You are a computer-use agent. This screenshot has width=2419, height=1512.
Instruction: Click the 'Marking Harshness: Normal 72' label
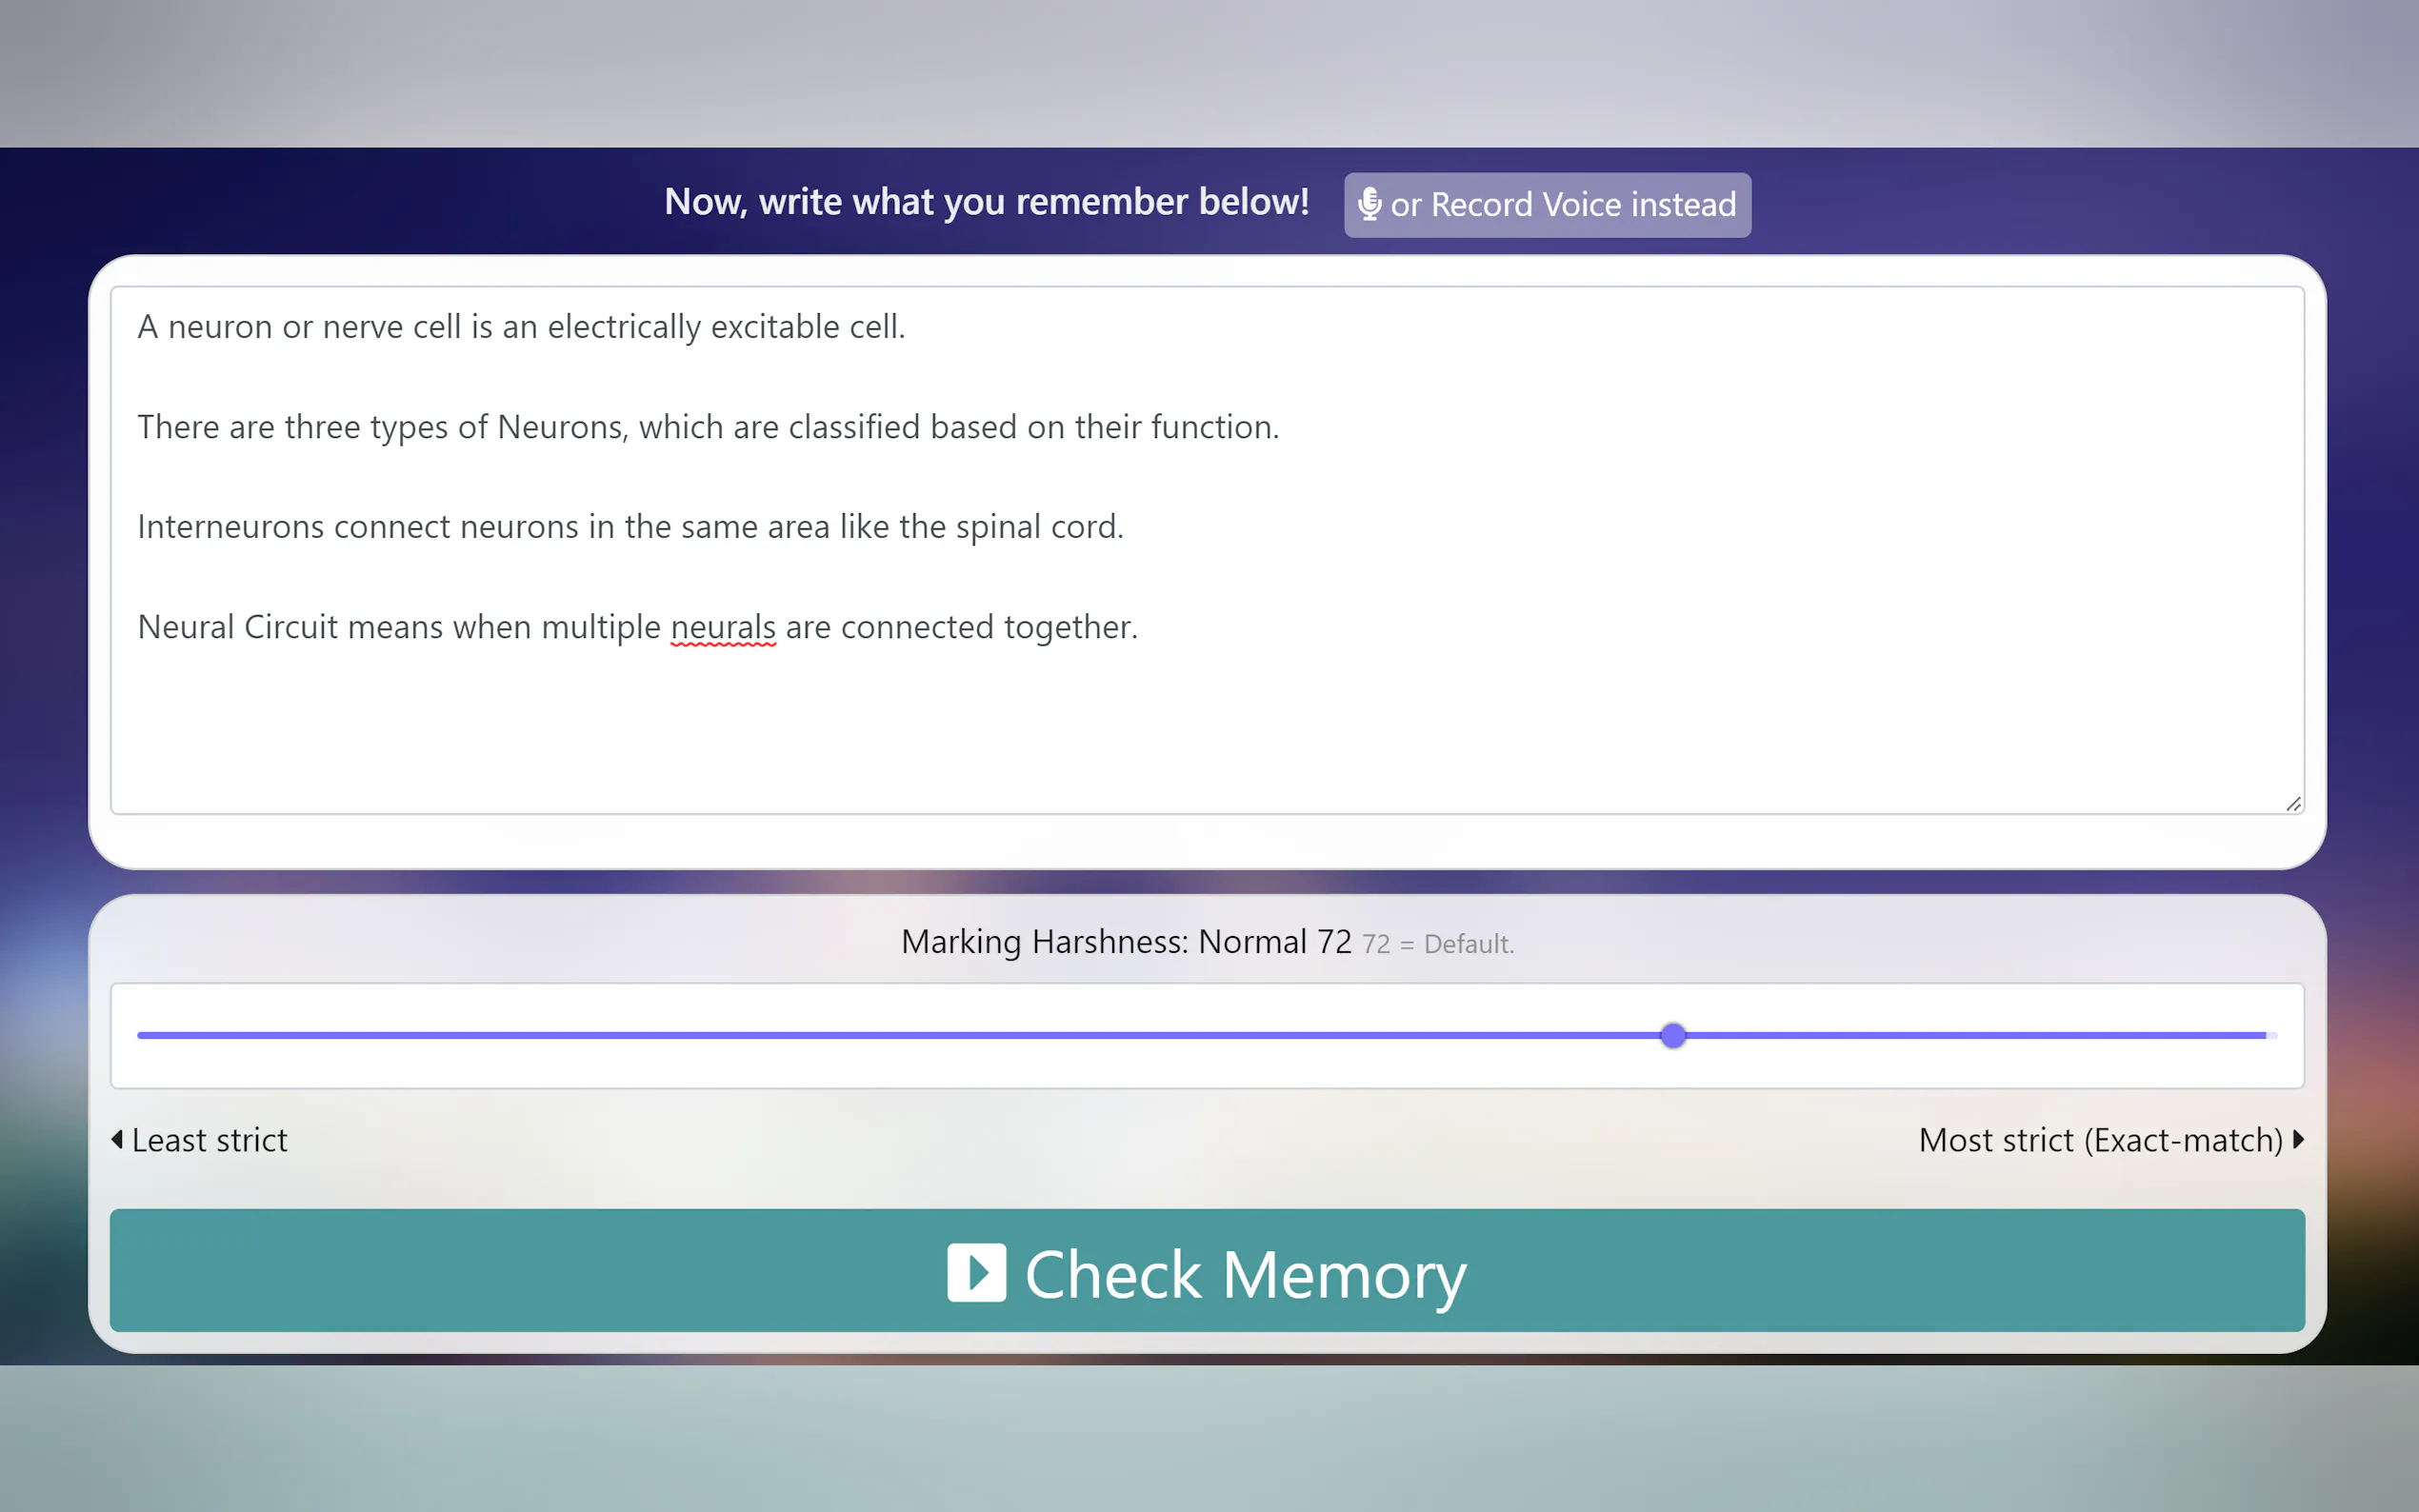click(1126, 942)
